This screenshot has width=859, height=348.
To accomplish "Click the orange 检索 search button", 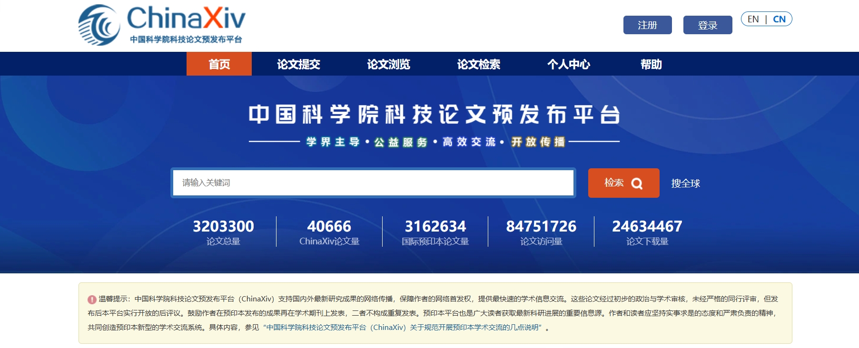I will pos(623,183).
